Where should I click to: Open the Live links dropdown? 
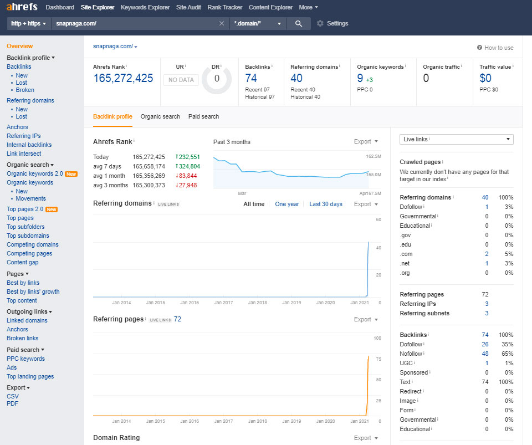[456, 140]
